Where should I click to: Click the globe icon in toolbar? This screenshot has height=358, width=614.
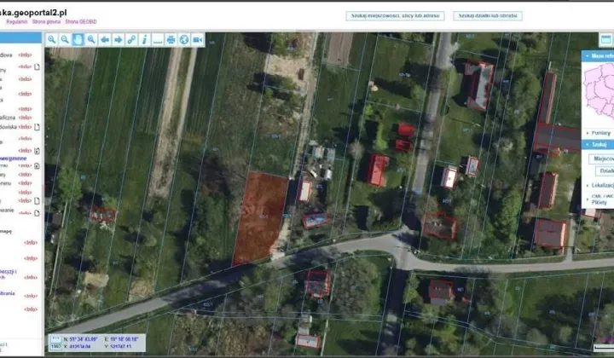coord(184,39)
